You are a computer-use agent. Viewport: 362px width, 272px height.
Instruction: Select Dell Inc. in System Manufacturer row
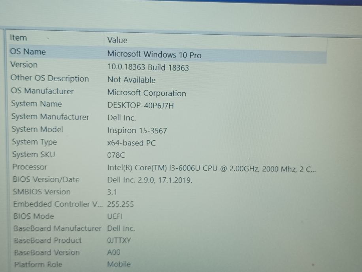tap(121, 118)
